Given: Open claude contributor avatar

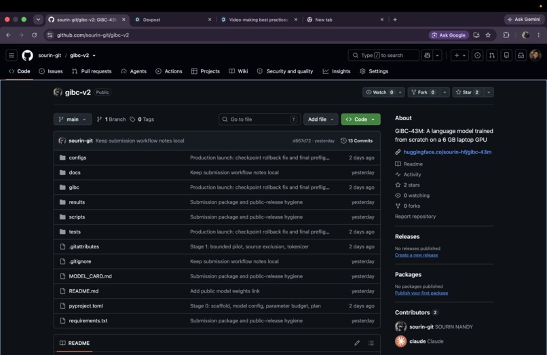Looking at the screenshot, I should (401, 341).
